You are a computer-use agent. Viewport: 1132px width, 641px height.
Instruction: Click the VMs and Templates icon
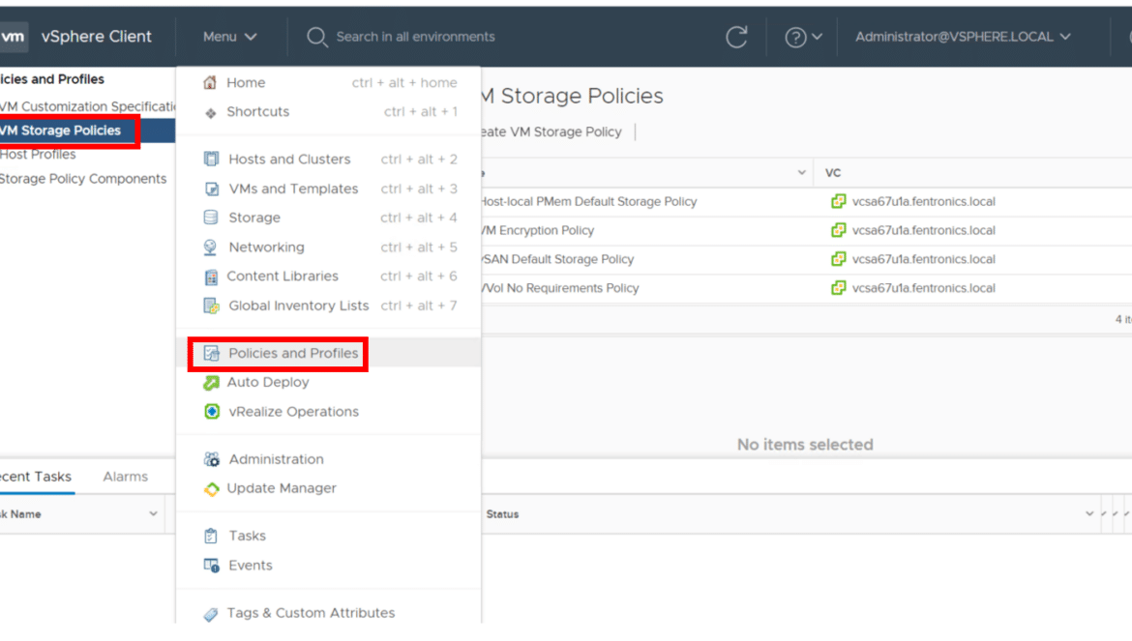(212, 189)
